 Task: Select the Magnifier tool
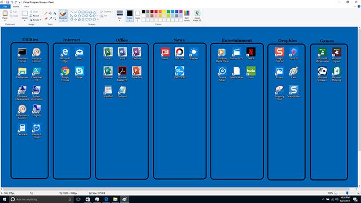[55, 19]
